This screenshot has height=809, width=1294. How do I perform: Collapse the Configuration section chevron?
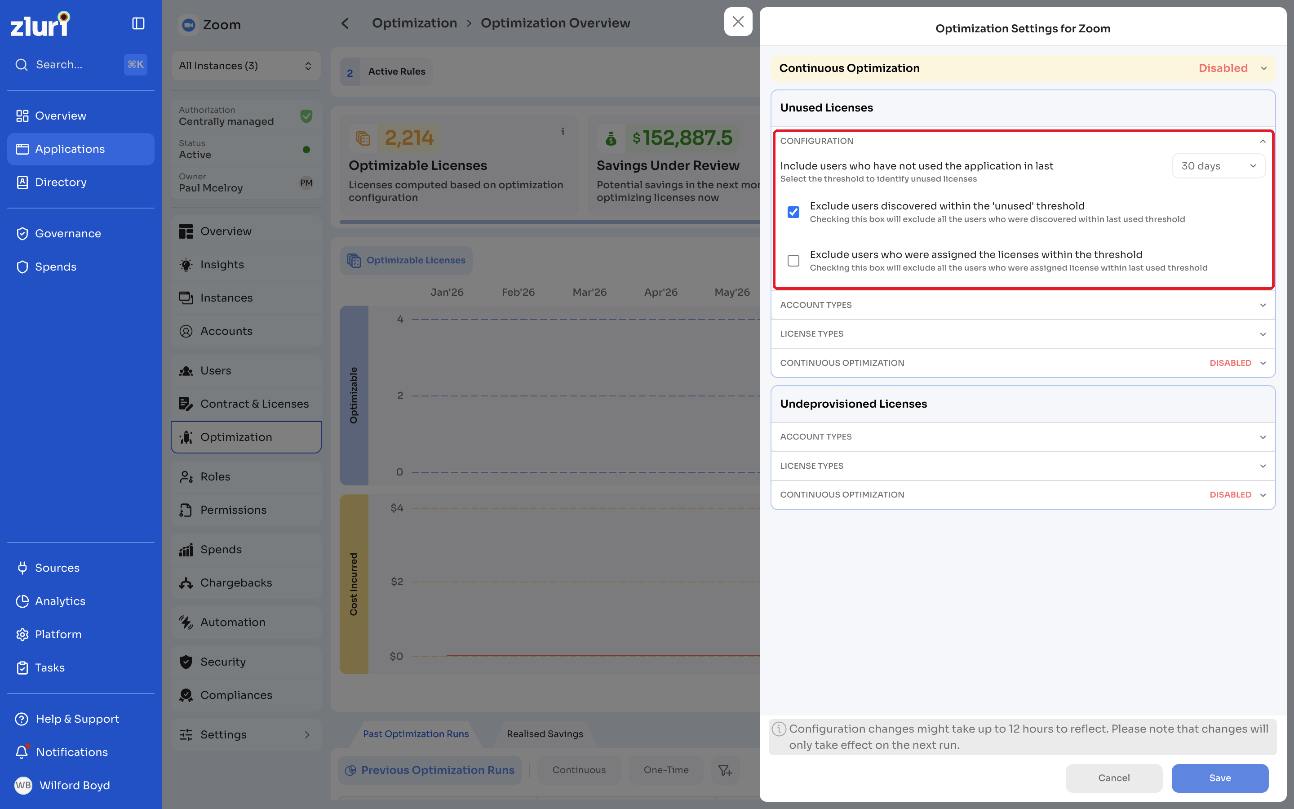1263,141
